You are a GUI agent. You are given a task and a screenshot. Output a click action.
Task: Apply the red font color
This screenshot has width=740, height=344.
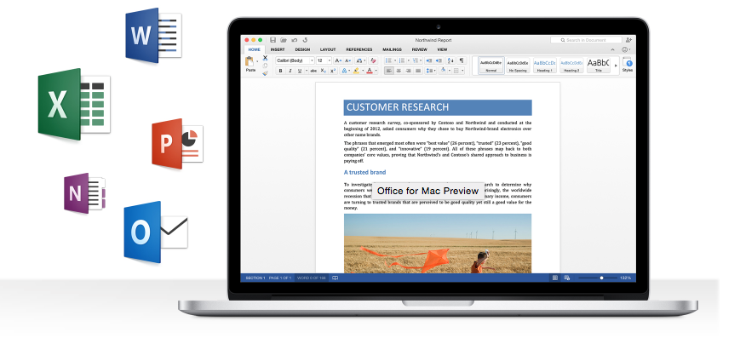370,71
